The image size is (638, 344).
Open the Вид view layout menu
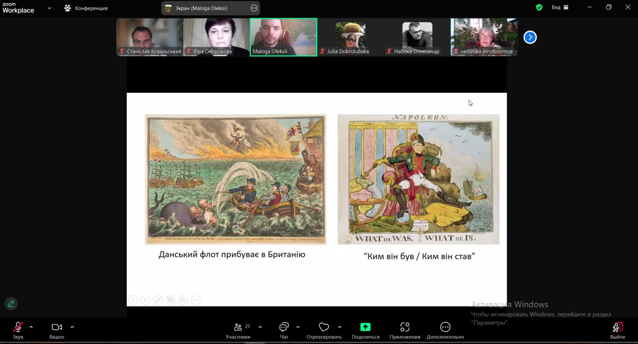point(560,7)
